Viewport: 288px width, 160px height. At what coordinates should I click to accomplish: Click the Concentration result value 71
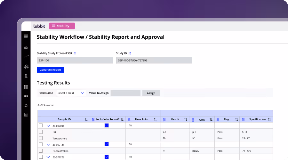pyautogui.click(x=164, y=151)
